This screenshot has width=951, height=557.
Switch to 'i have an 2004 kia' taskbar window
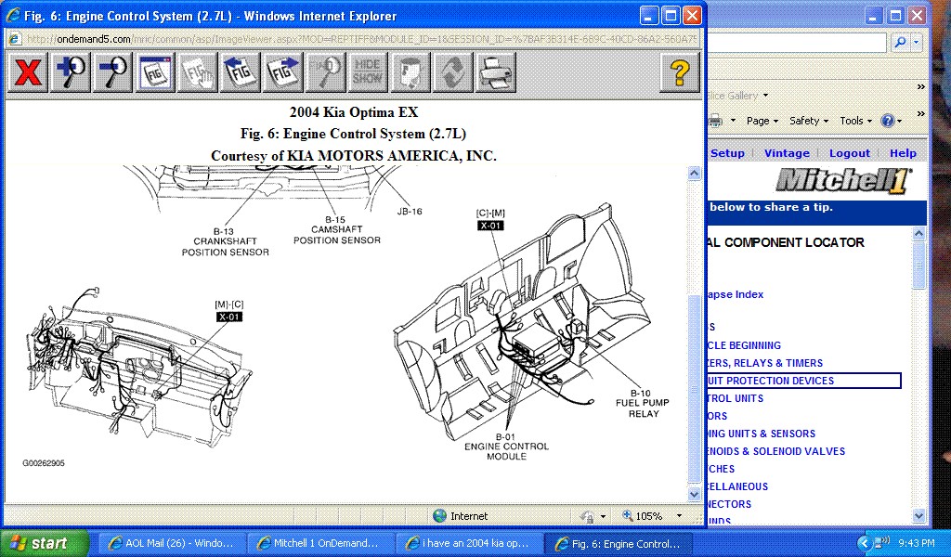tap(469, 544)
